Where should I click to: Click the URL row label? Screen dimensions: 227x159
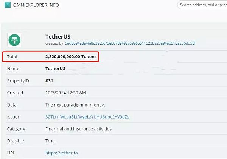(11, 153)
